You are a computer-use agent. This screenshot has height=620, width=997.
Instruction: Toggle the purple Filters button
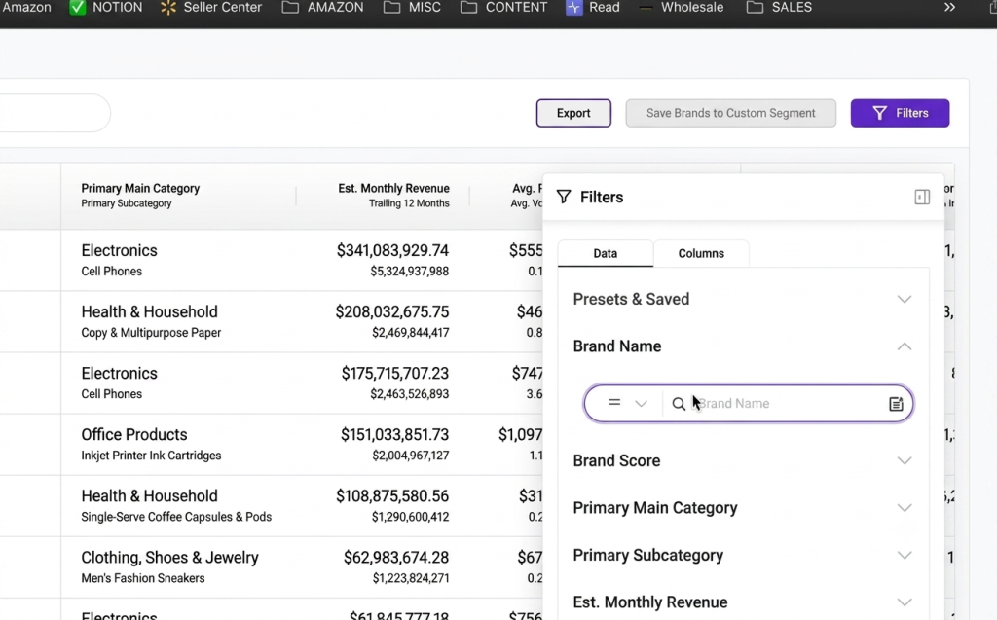pyautogui.click(x=900, y=113)
